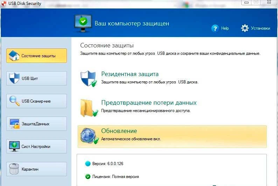Viewport: 278px width, 186px height.
Task: Click the blue dot beside Версия
Action: (88, 164)
